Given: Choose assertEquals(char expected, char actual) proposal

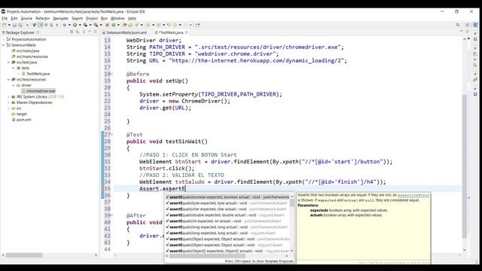Looking at the screenshot, I should tap(227, 209).
